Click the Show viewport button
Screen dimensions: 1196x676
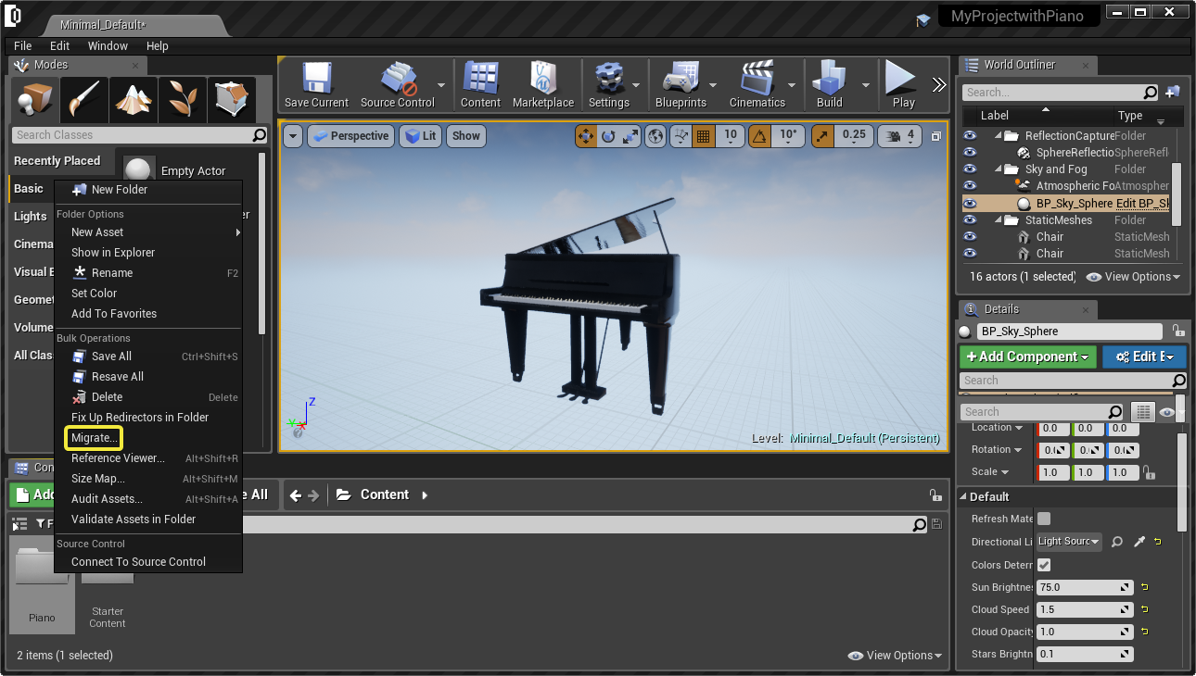465,136
